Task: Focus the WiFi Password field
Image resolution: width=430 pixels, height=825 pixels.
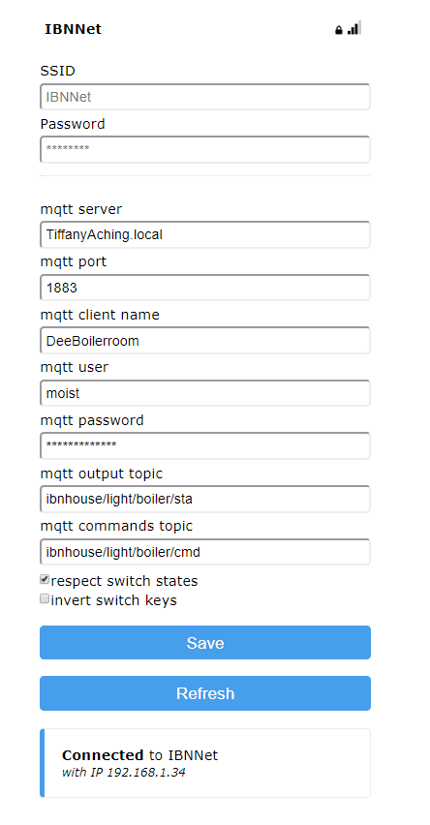Action: click(x=205, y=149)
